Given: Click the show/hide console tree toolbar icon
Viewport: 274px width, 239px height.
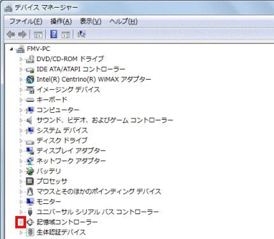Looking at the screenshot, I should point(38,34).
